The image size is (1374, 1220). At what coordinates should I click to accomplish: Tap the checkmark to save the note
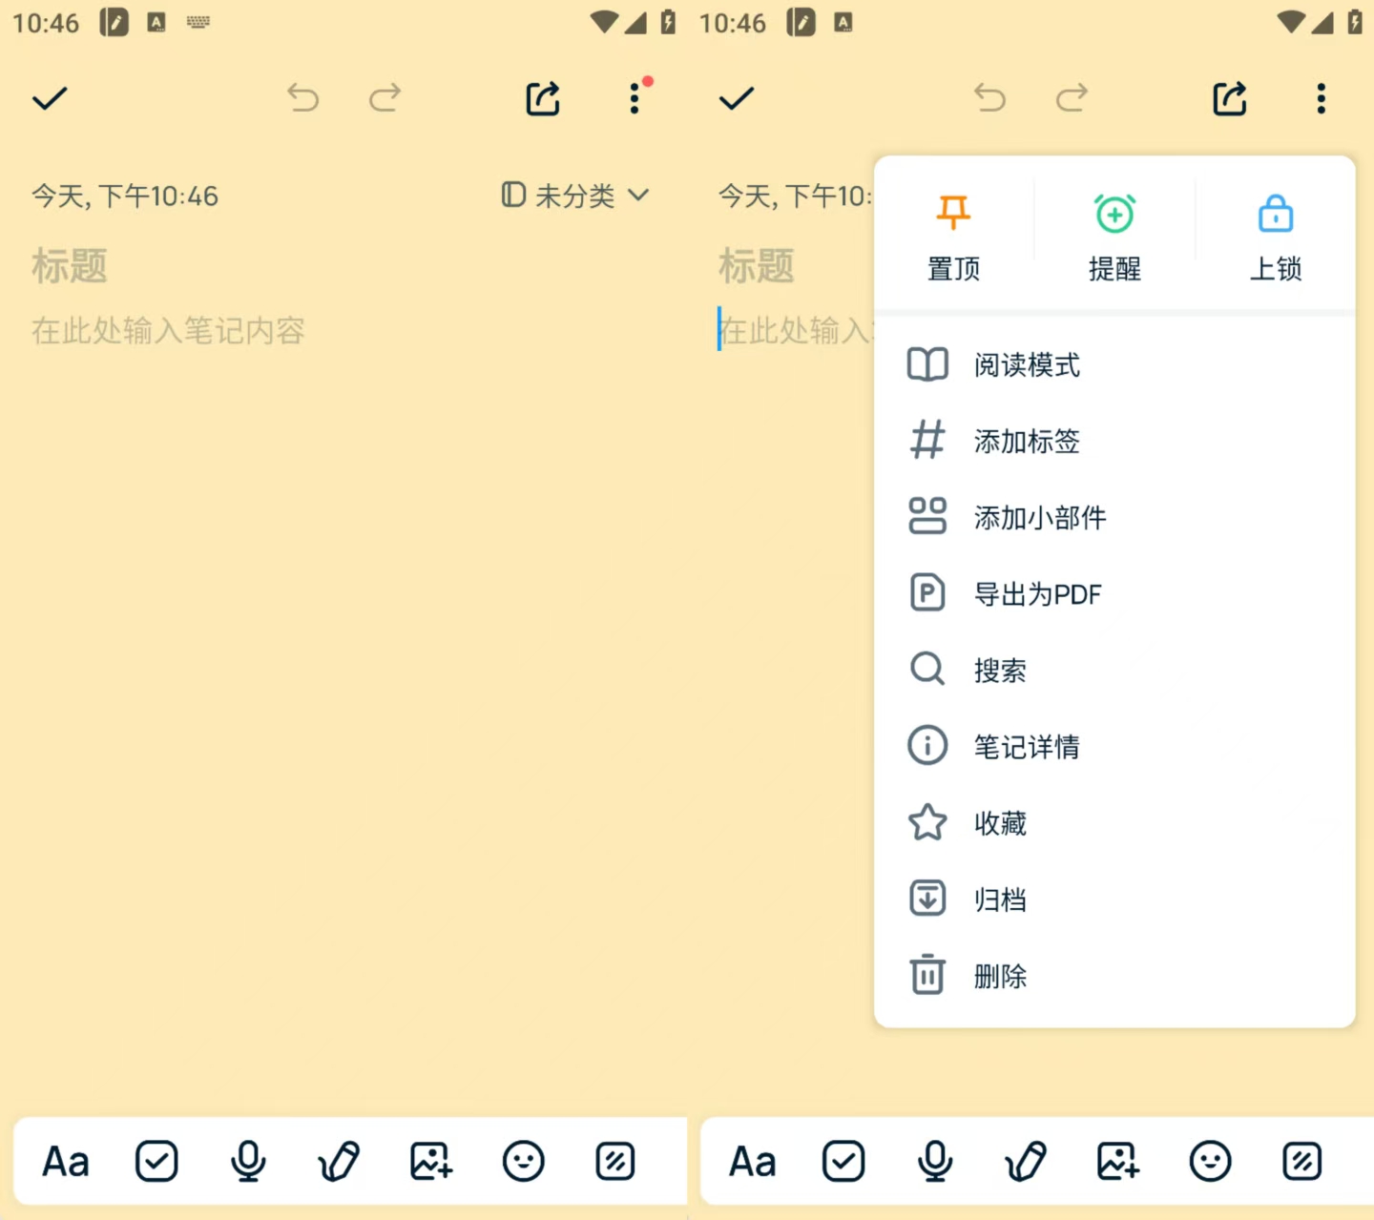[x=50, y=98]
